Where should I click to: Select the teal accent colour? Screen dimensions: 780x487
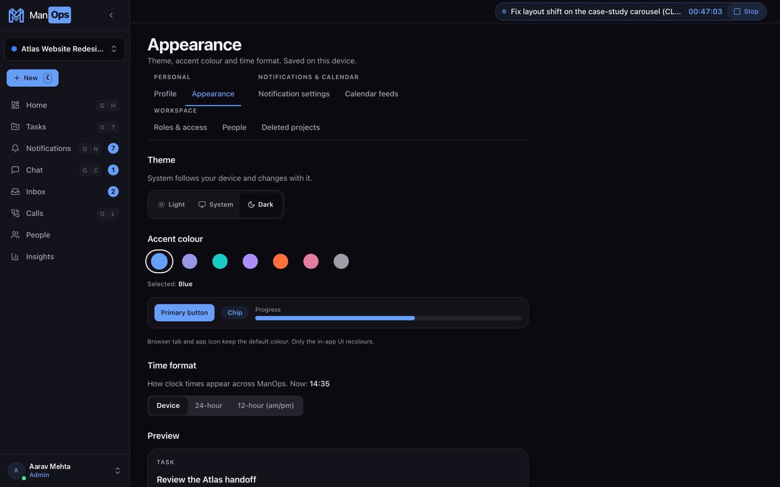click(x=220, y=262)
